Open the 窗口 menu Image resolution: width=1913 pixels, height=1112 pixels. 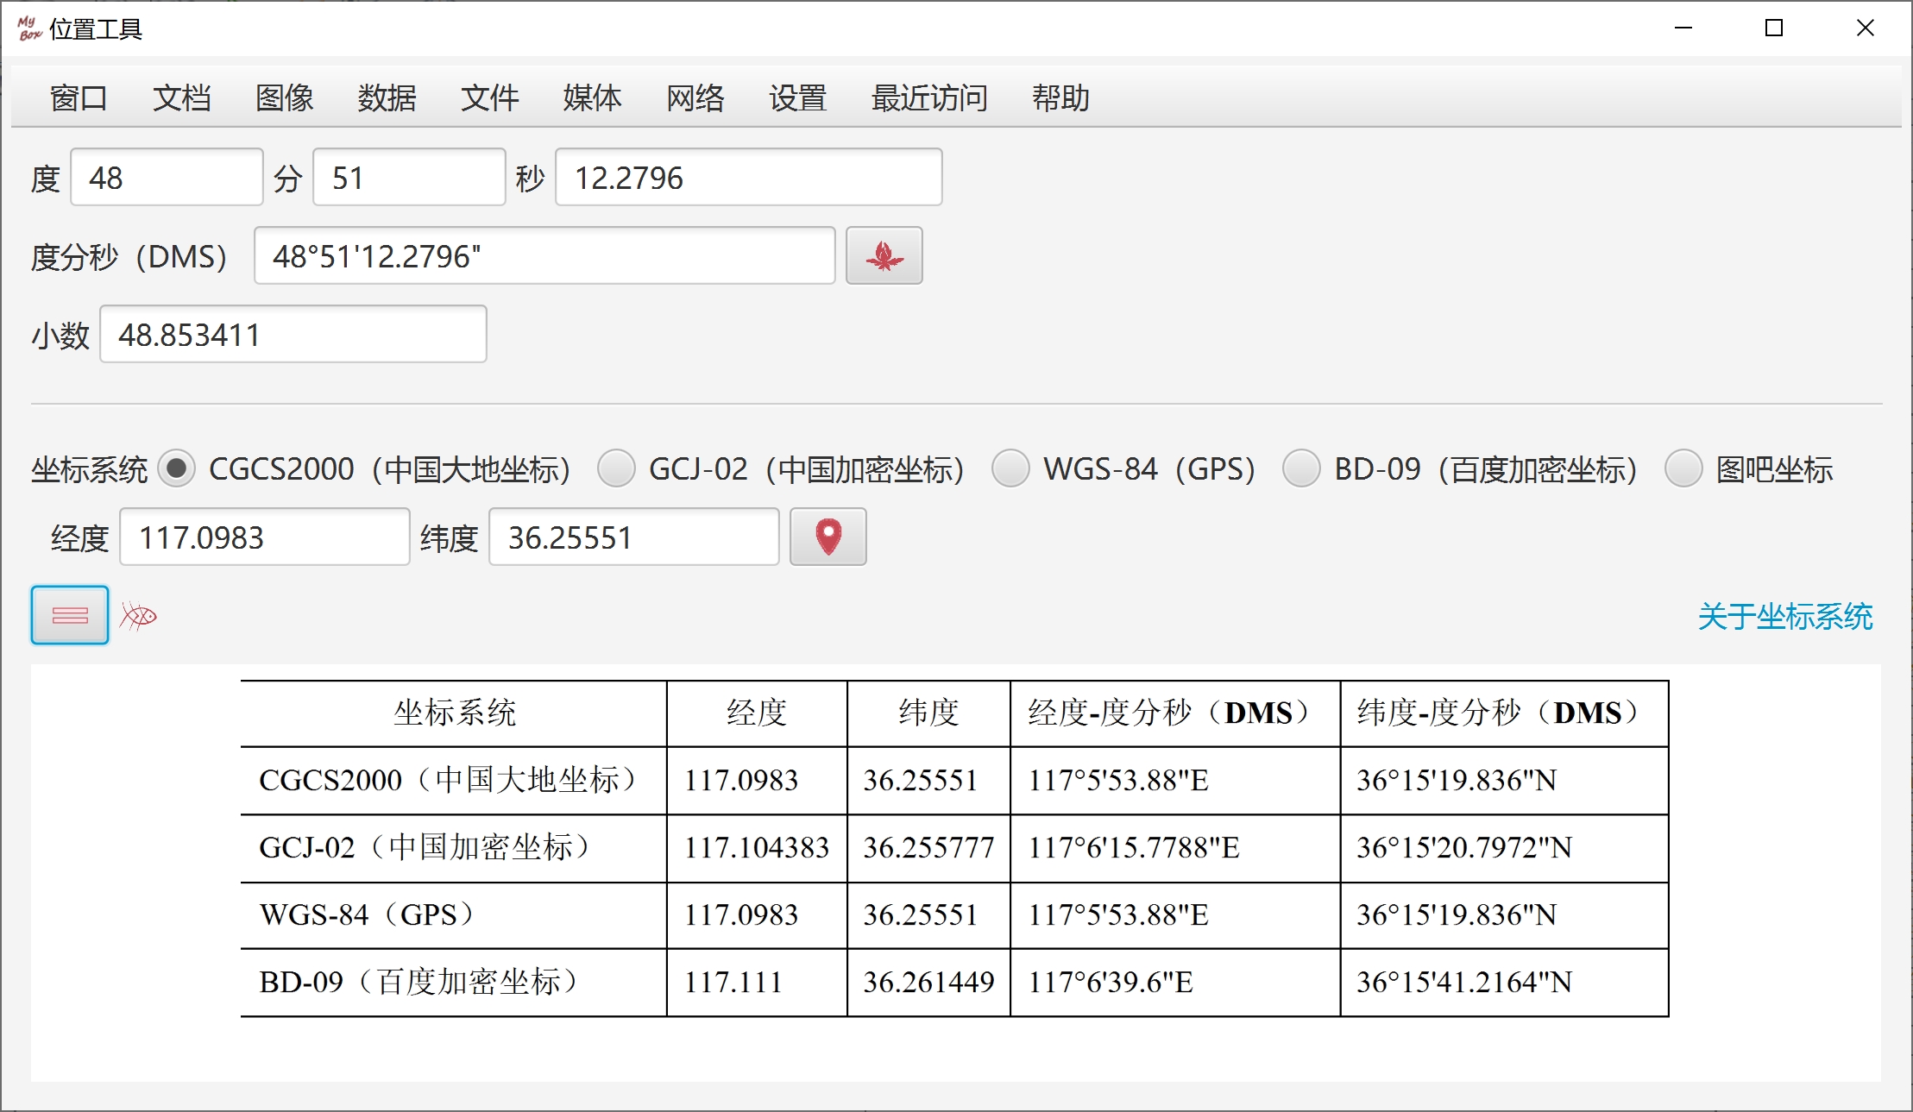tap(79, 97)
